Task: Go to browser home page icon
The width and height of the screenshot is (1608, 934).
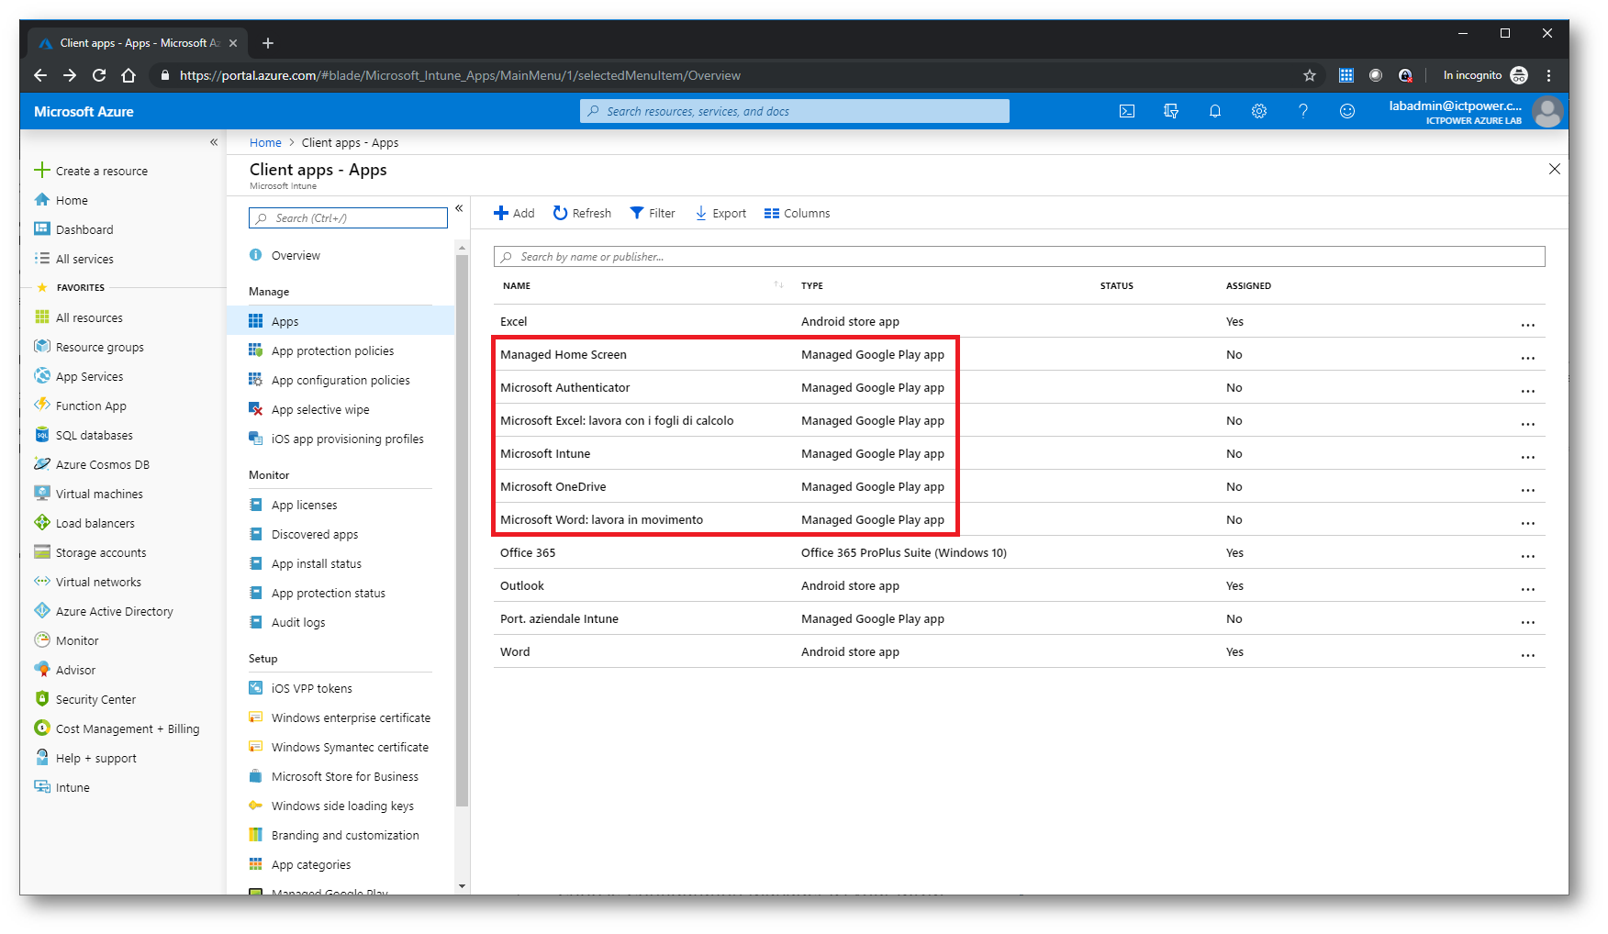Action: coord(128,75)
